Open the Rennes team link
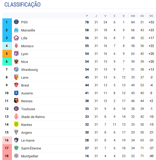The image size is (156, 160). click(x=27, y=101)
